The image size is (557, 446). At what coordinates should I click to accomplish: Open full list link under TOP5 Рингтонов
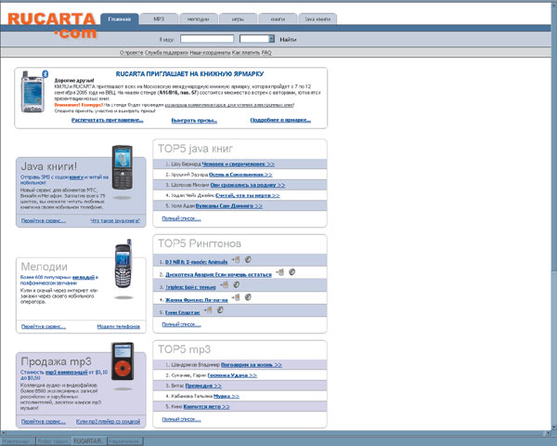coord(182,324)
